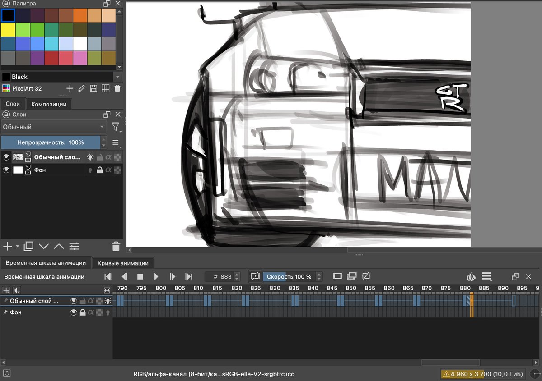Click the palette list scroll down arrow
The height and width of the screenshot is (381, 542).
119,67
